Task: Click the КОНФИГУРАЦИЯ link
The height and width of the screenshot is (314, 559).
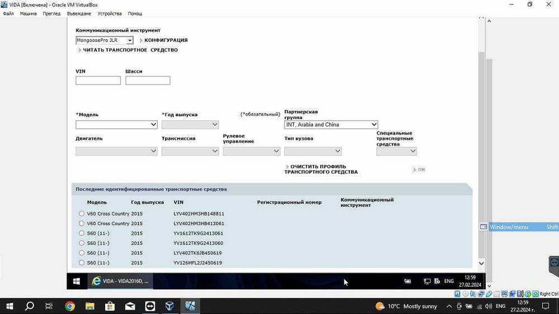Action: click(166, 40)
